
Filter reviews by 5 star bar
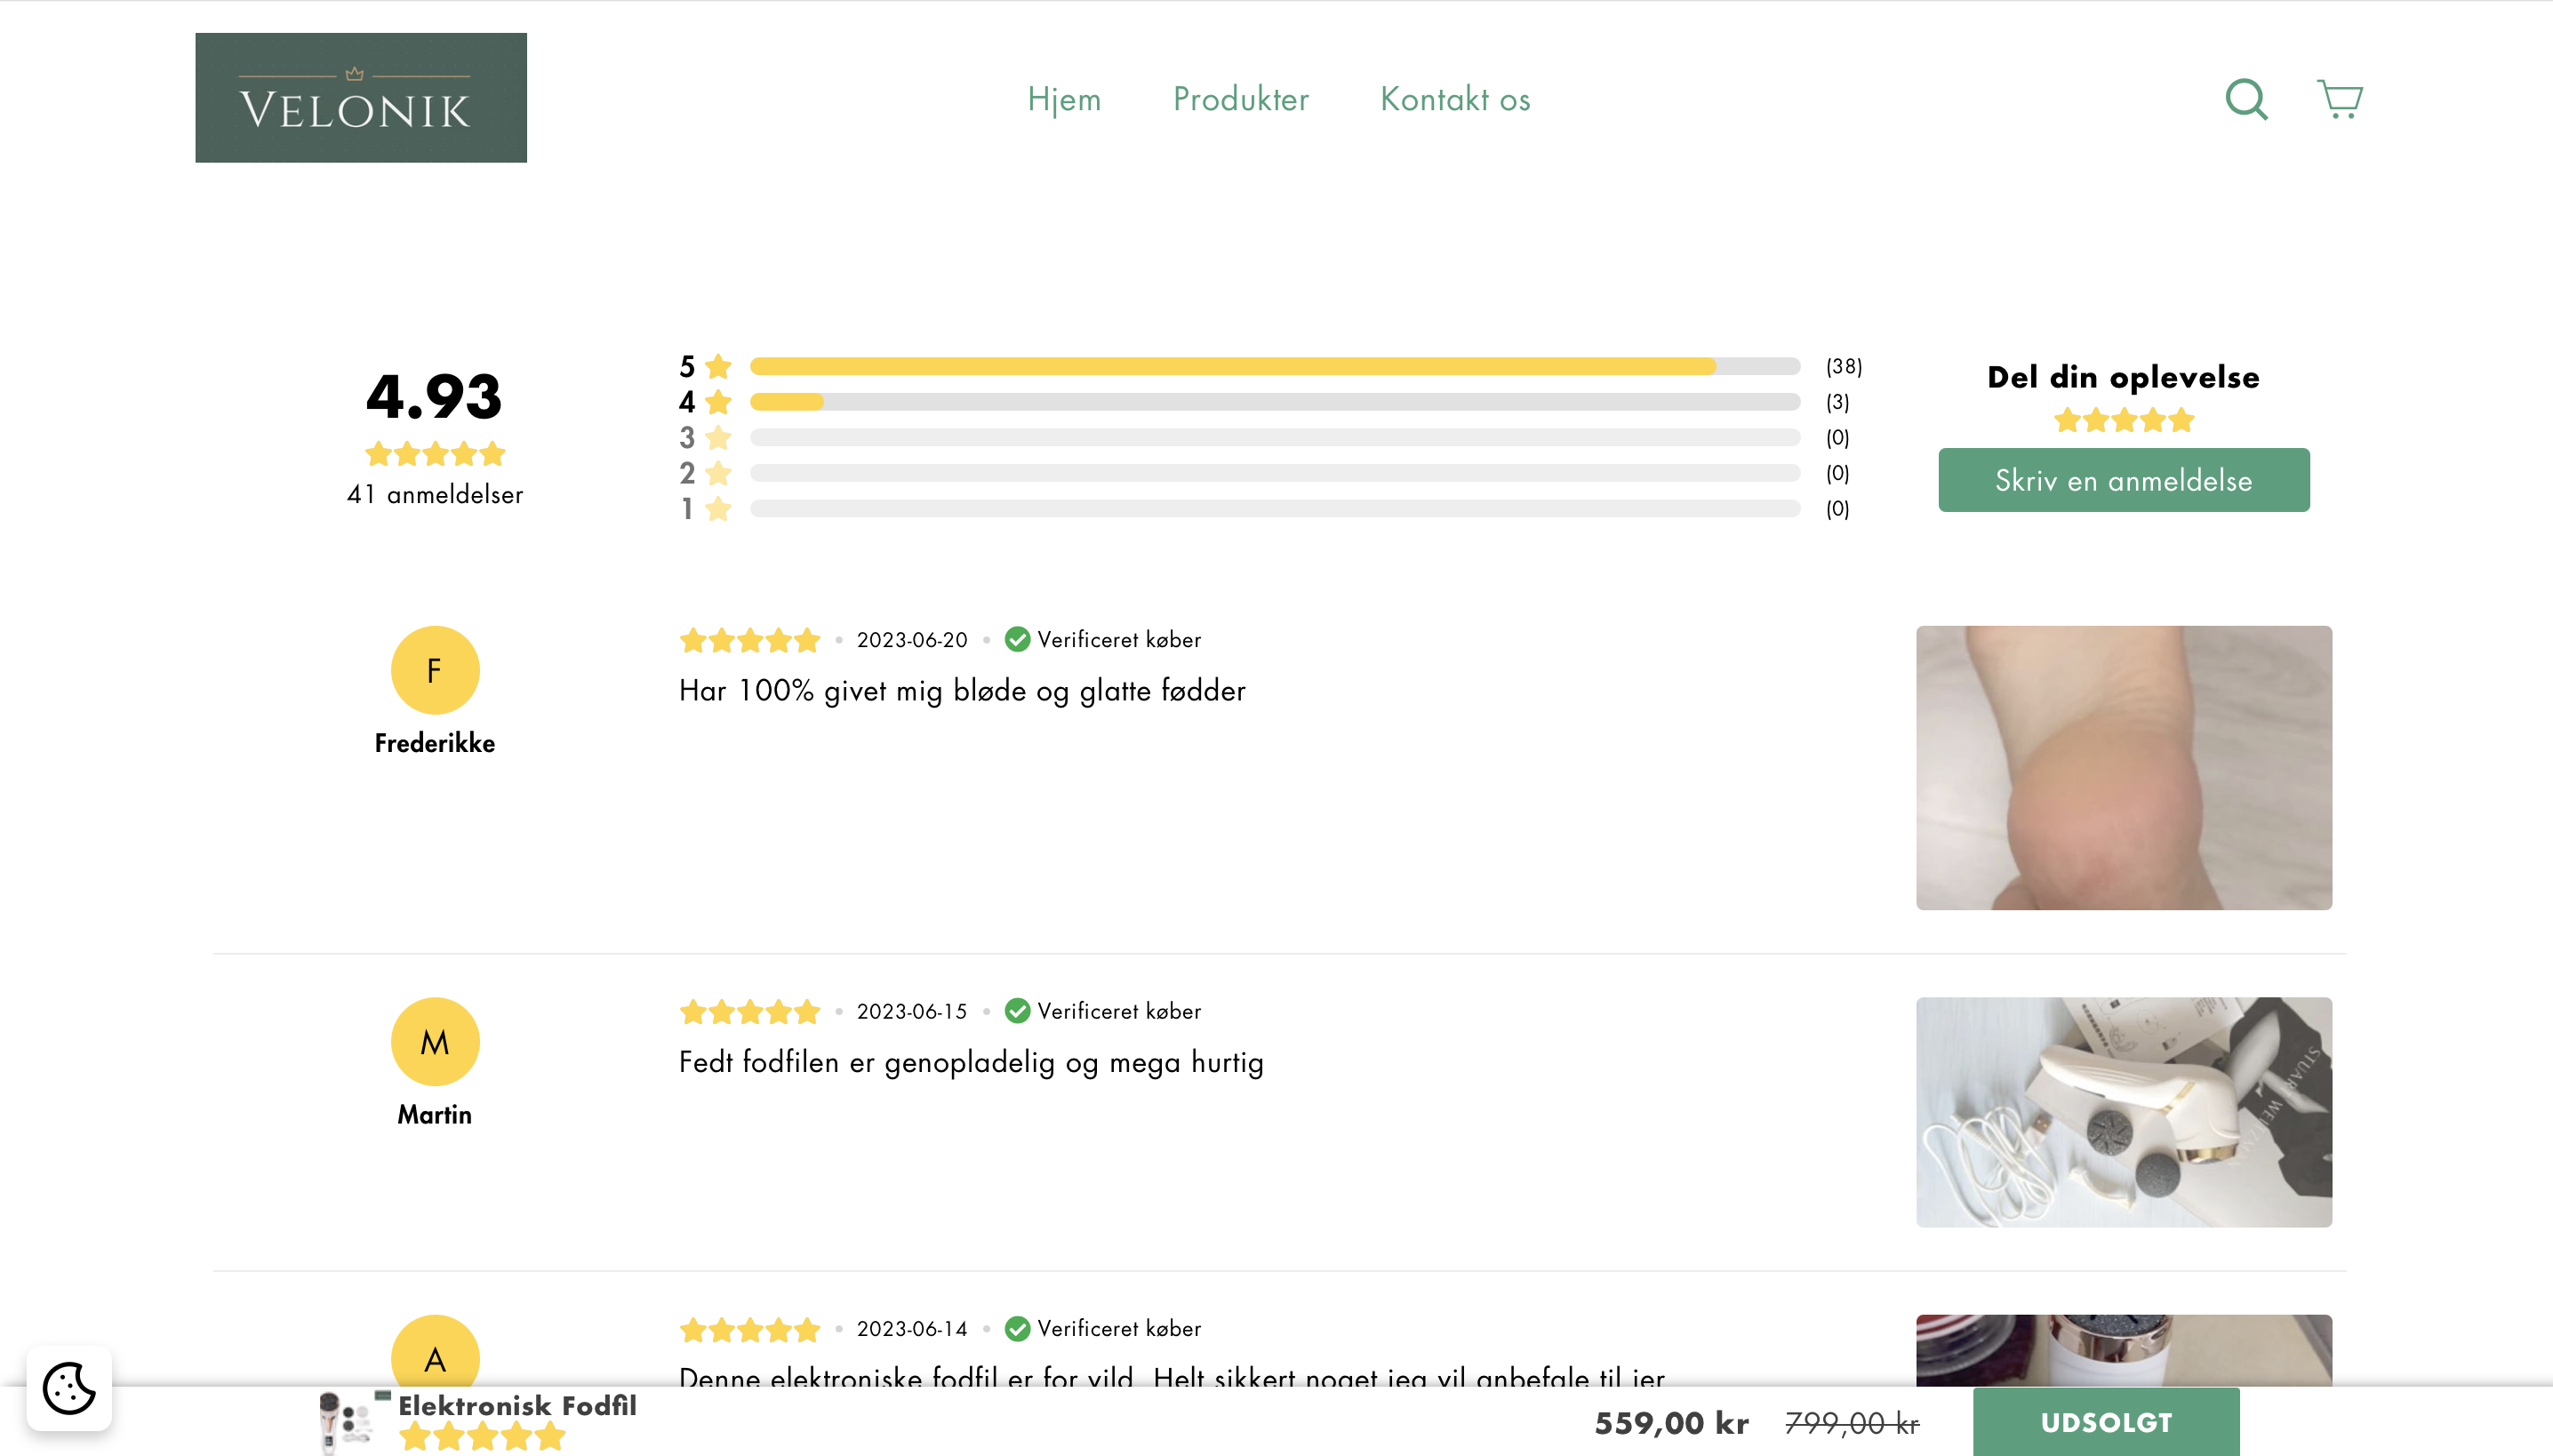tap(1274, 366)
